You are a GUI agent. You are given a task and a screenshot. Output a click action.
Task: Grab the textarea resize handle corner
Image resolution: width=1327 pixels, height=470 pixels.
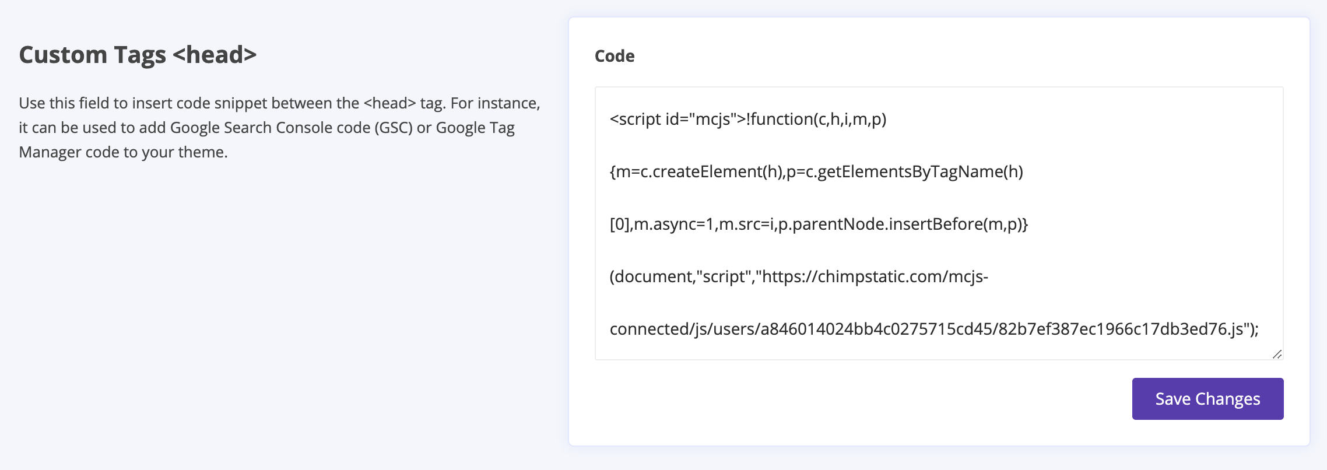coord(1277,354)
